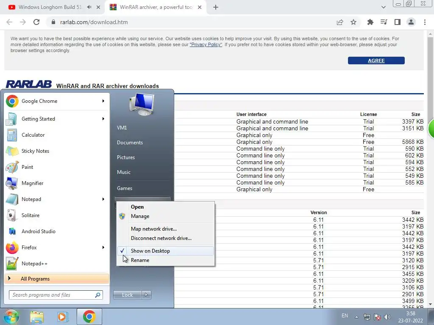The height and width of the screenshot is (325, 434).
Task: Open the Privacy Policy link
Action: point(206,44)
